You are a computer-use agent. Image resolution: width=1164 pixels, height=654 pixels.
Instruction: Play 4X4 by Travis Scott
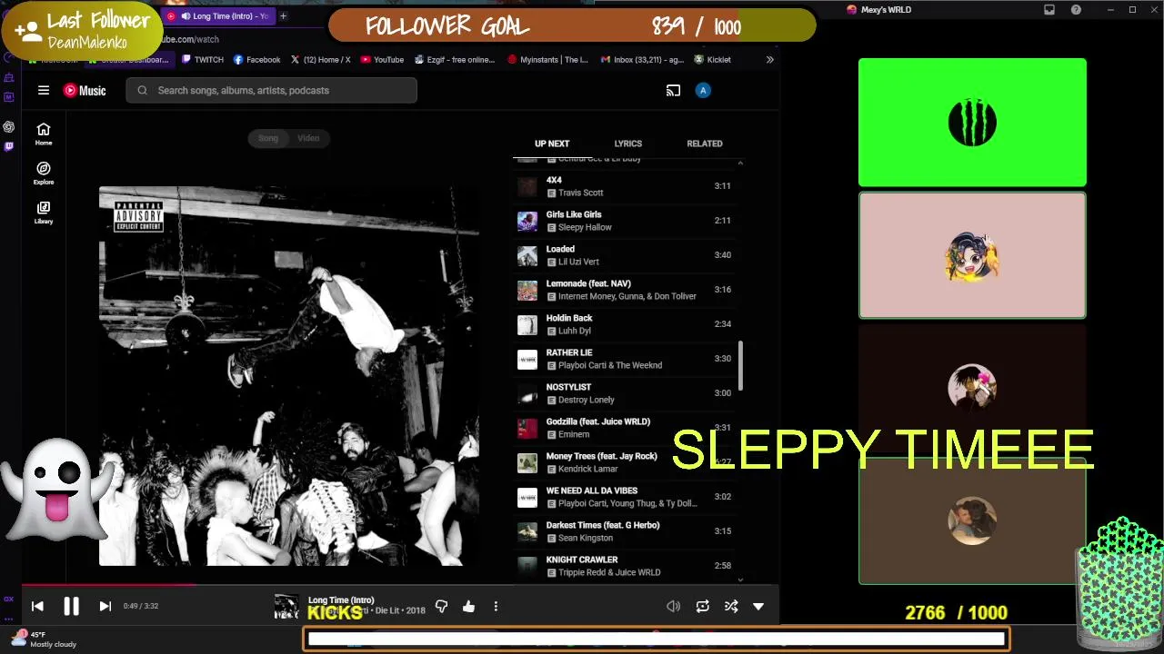625,186
